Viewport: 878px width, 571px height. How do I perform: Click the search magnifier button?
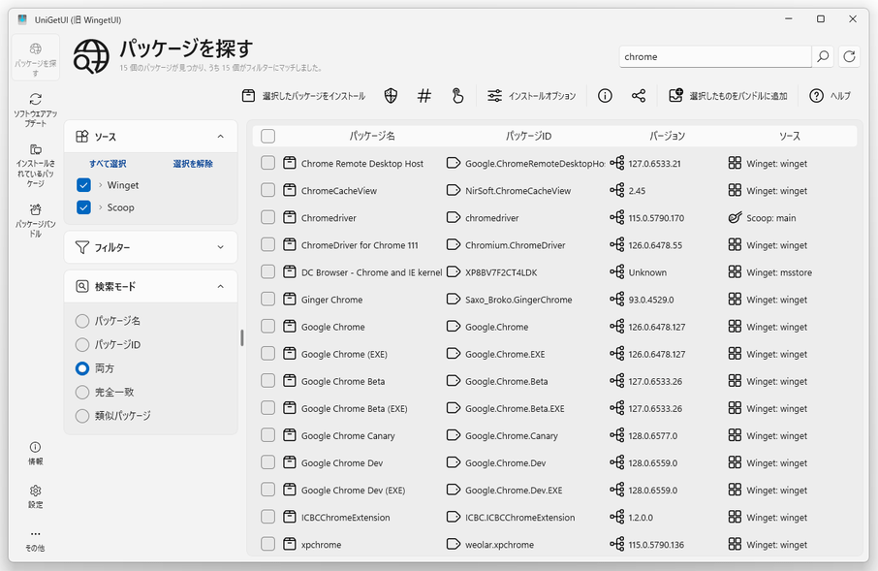point(823,56)
